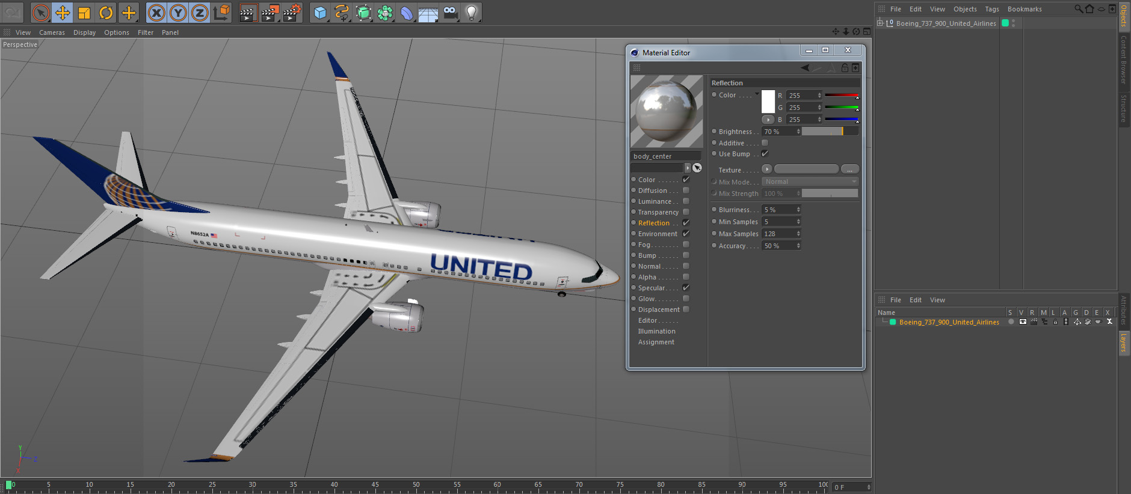Enable the Transparency channel checkbox
Viewport: 1131px width, 494px height.
[686, 212]
